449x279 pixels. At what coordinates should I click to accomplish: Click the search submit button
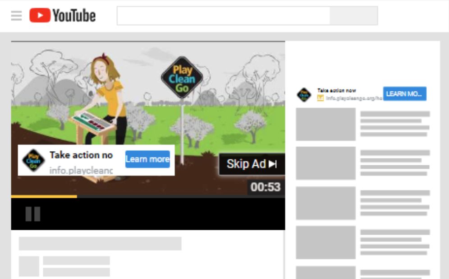[x=353, y=16]
